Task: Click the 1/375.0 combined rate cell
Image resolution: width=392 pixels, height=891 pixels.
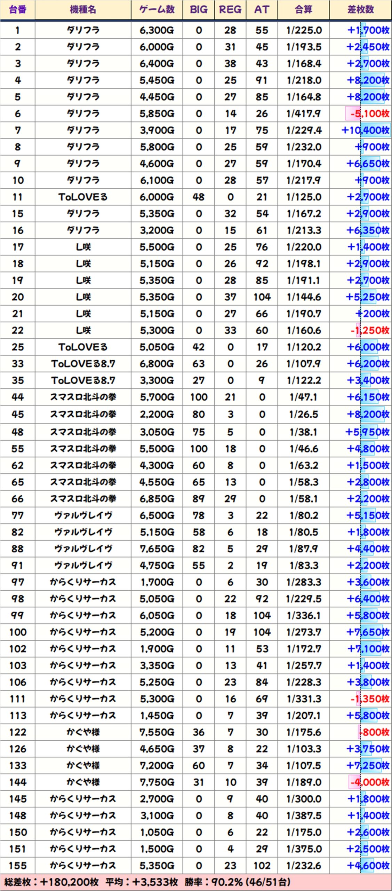Action: [x=303, y=849]
